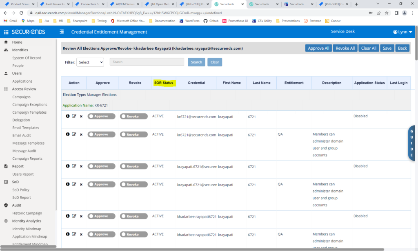The height and width of the screenshot is (251, 418).
Task: Click info icon for krayapati.6721 QA row
Action: point(68,184)
